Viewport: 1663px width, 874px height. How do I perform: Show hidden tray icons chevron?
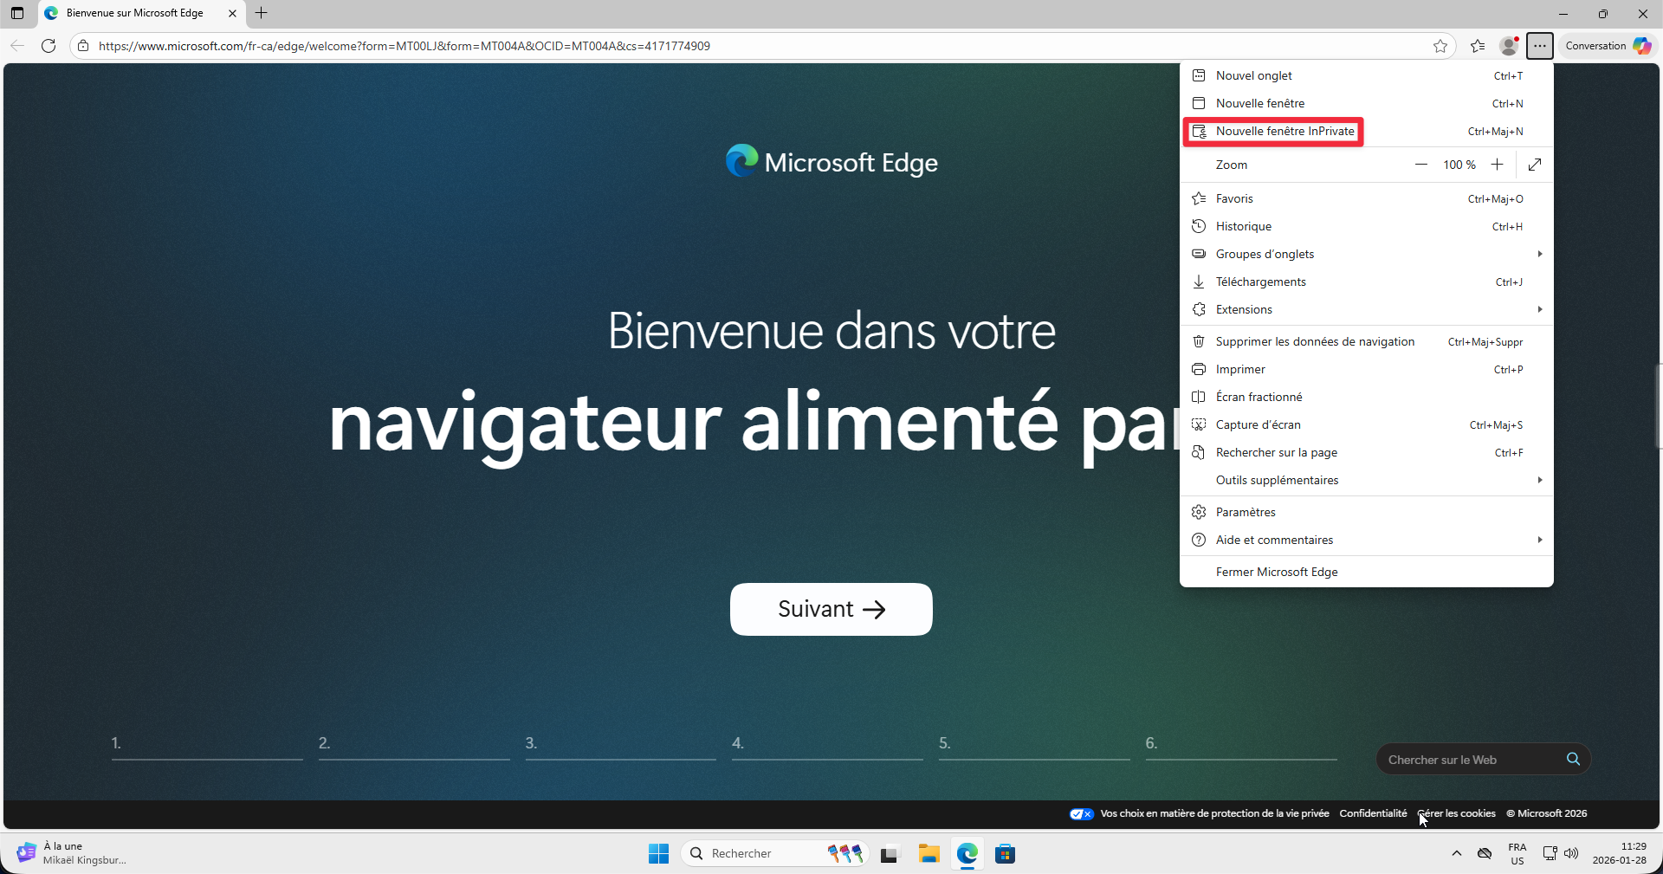1457,854
